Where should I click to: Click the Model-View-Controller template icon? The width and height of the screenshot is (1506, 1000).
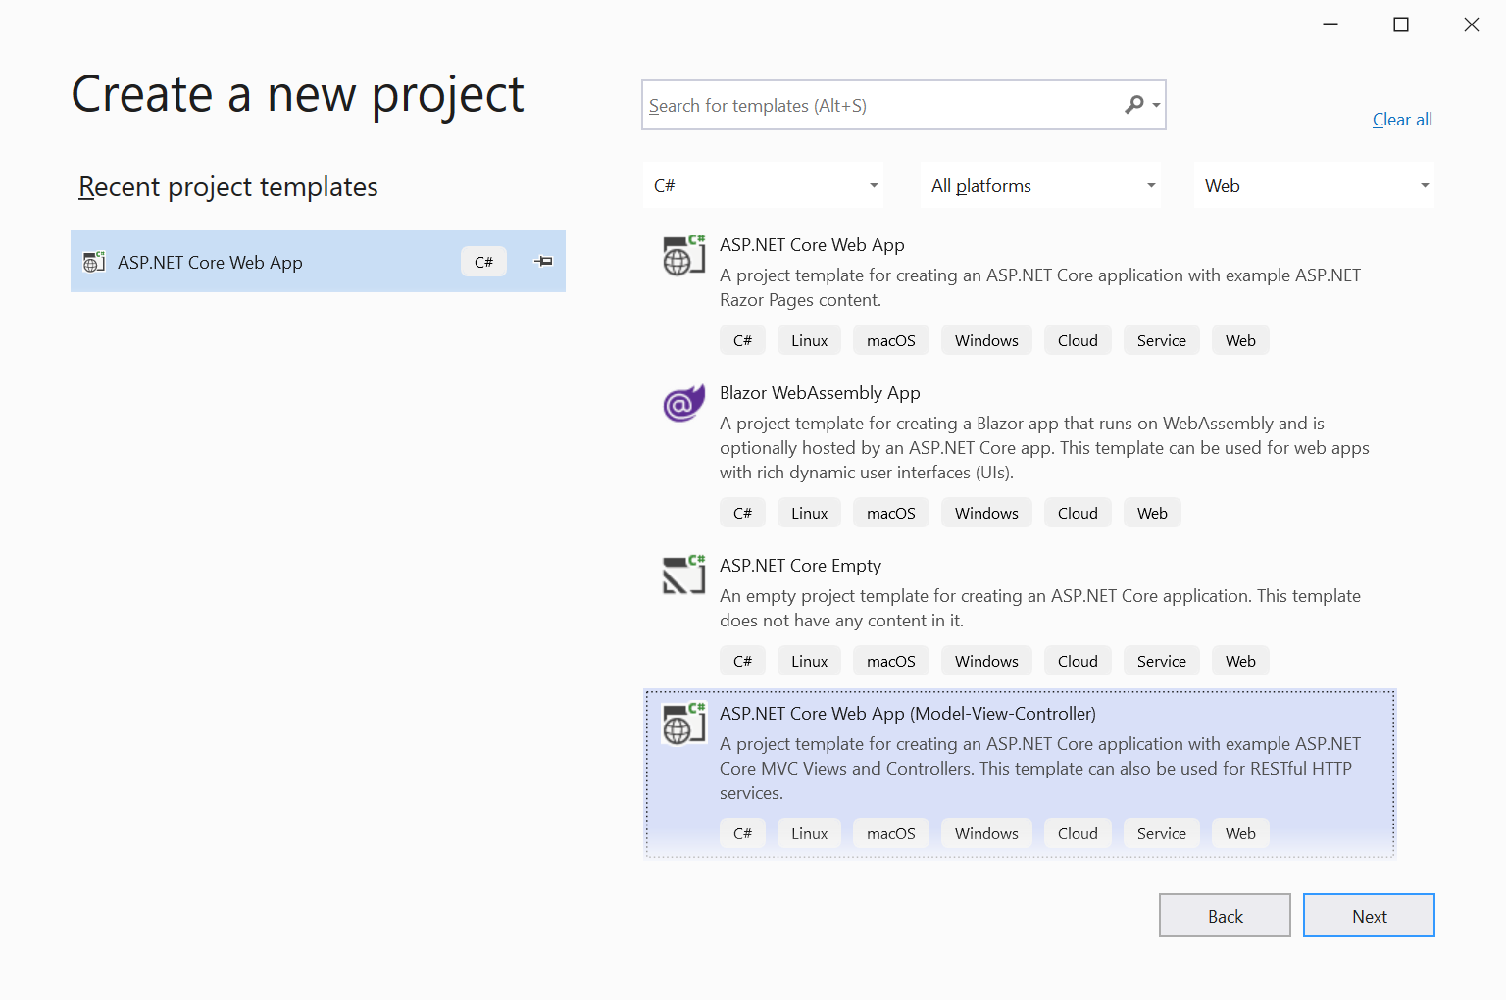[683, 725]
